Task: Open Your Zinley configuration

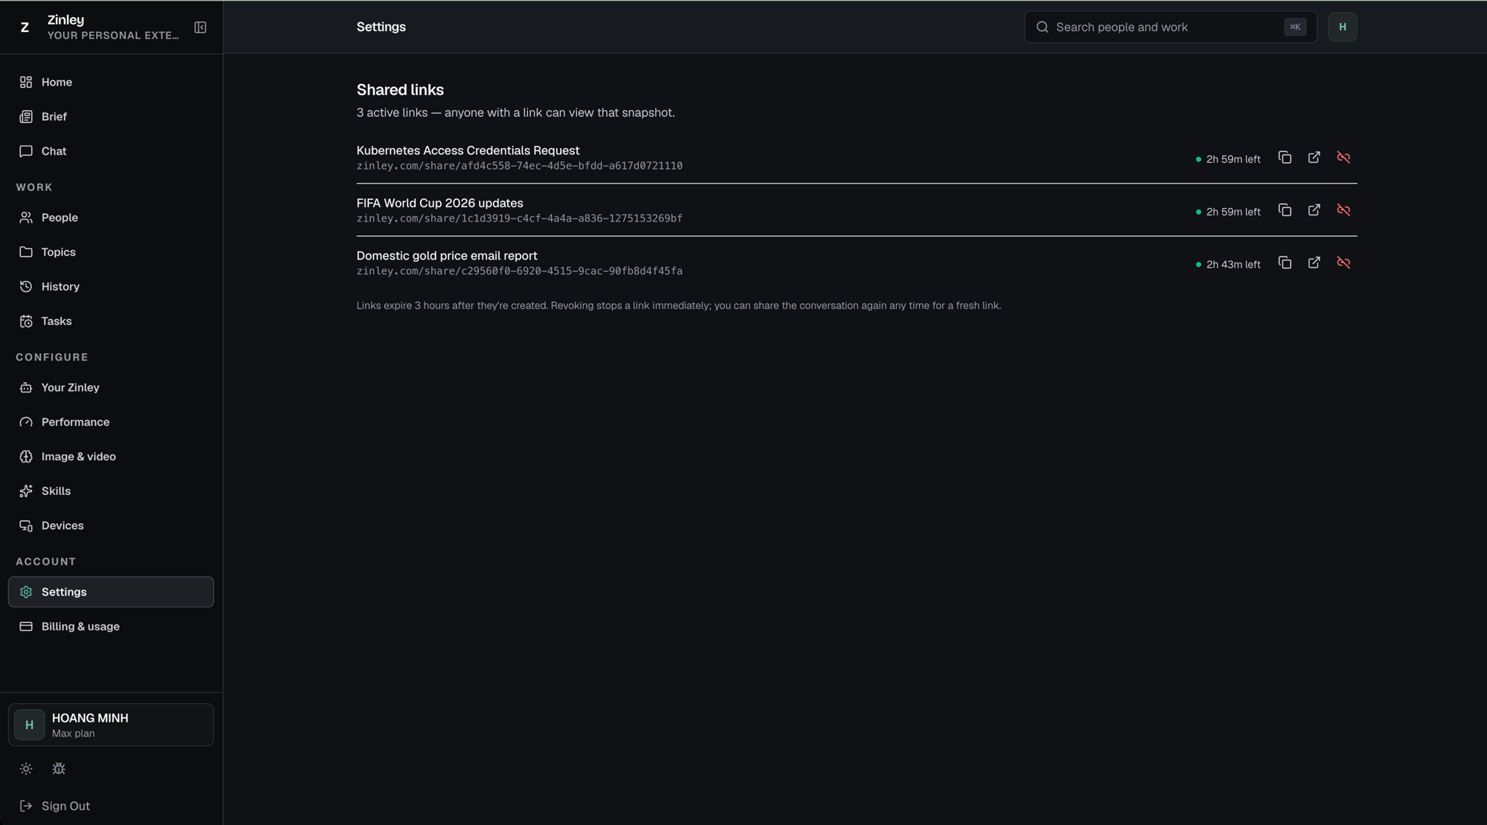Action: (111, 387)
